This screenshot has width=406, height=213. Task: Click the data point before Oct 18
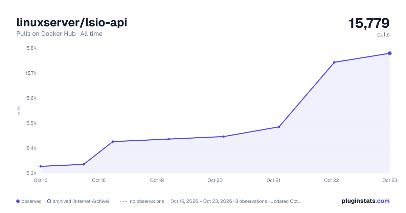[84, 164]
